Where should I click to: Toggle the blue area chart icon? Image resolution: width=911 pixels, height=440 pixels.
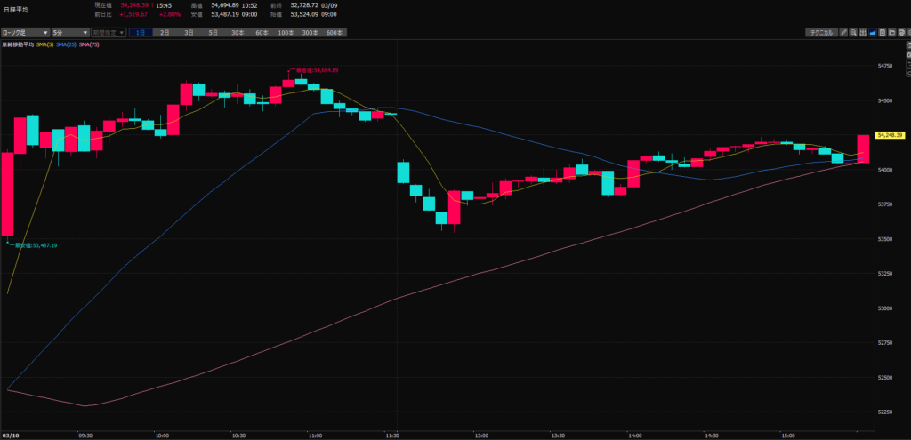click(873, 33)
